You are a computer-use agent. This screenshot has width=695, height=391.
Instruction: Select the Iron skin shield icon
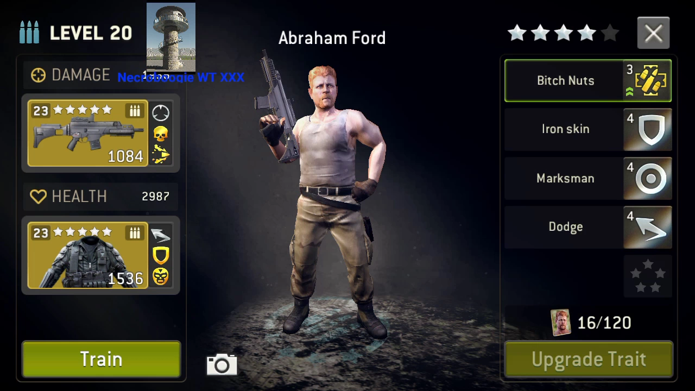[x=648, y=129]
